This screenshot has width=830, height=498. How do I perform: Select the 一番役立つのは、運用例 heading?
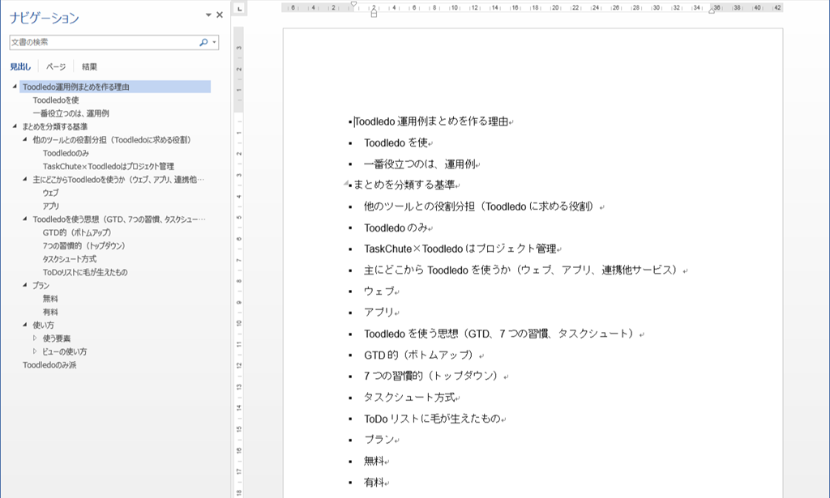tap(71, 113)
